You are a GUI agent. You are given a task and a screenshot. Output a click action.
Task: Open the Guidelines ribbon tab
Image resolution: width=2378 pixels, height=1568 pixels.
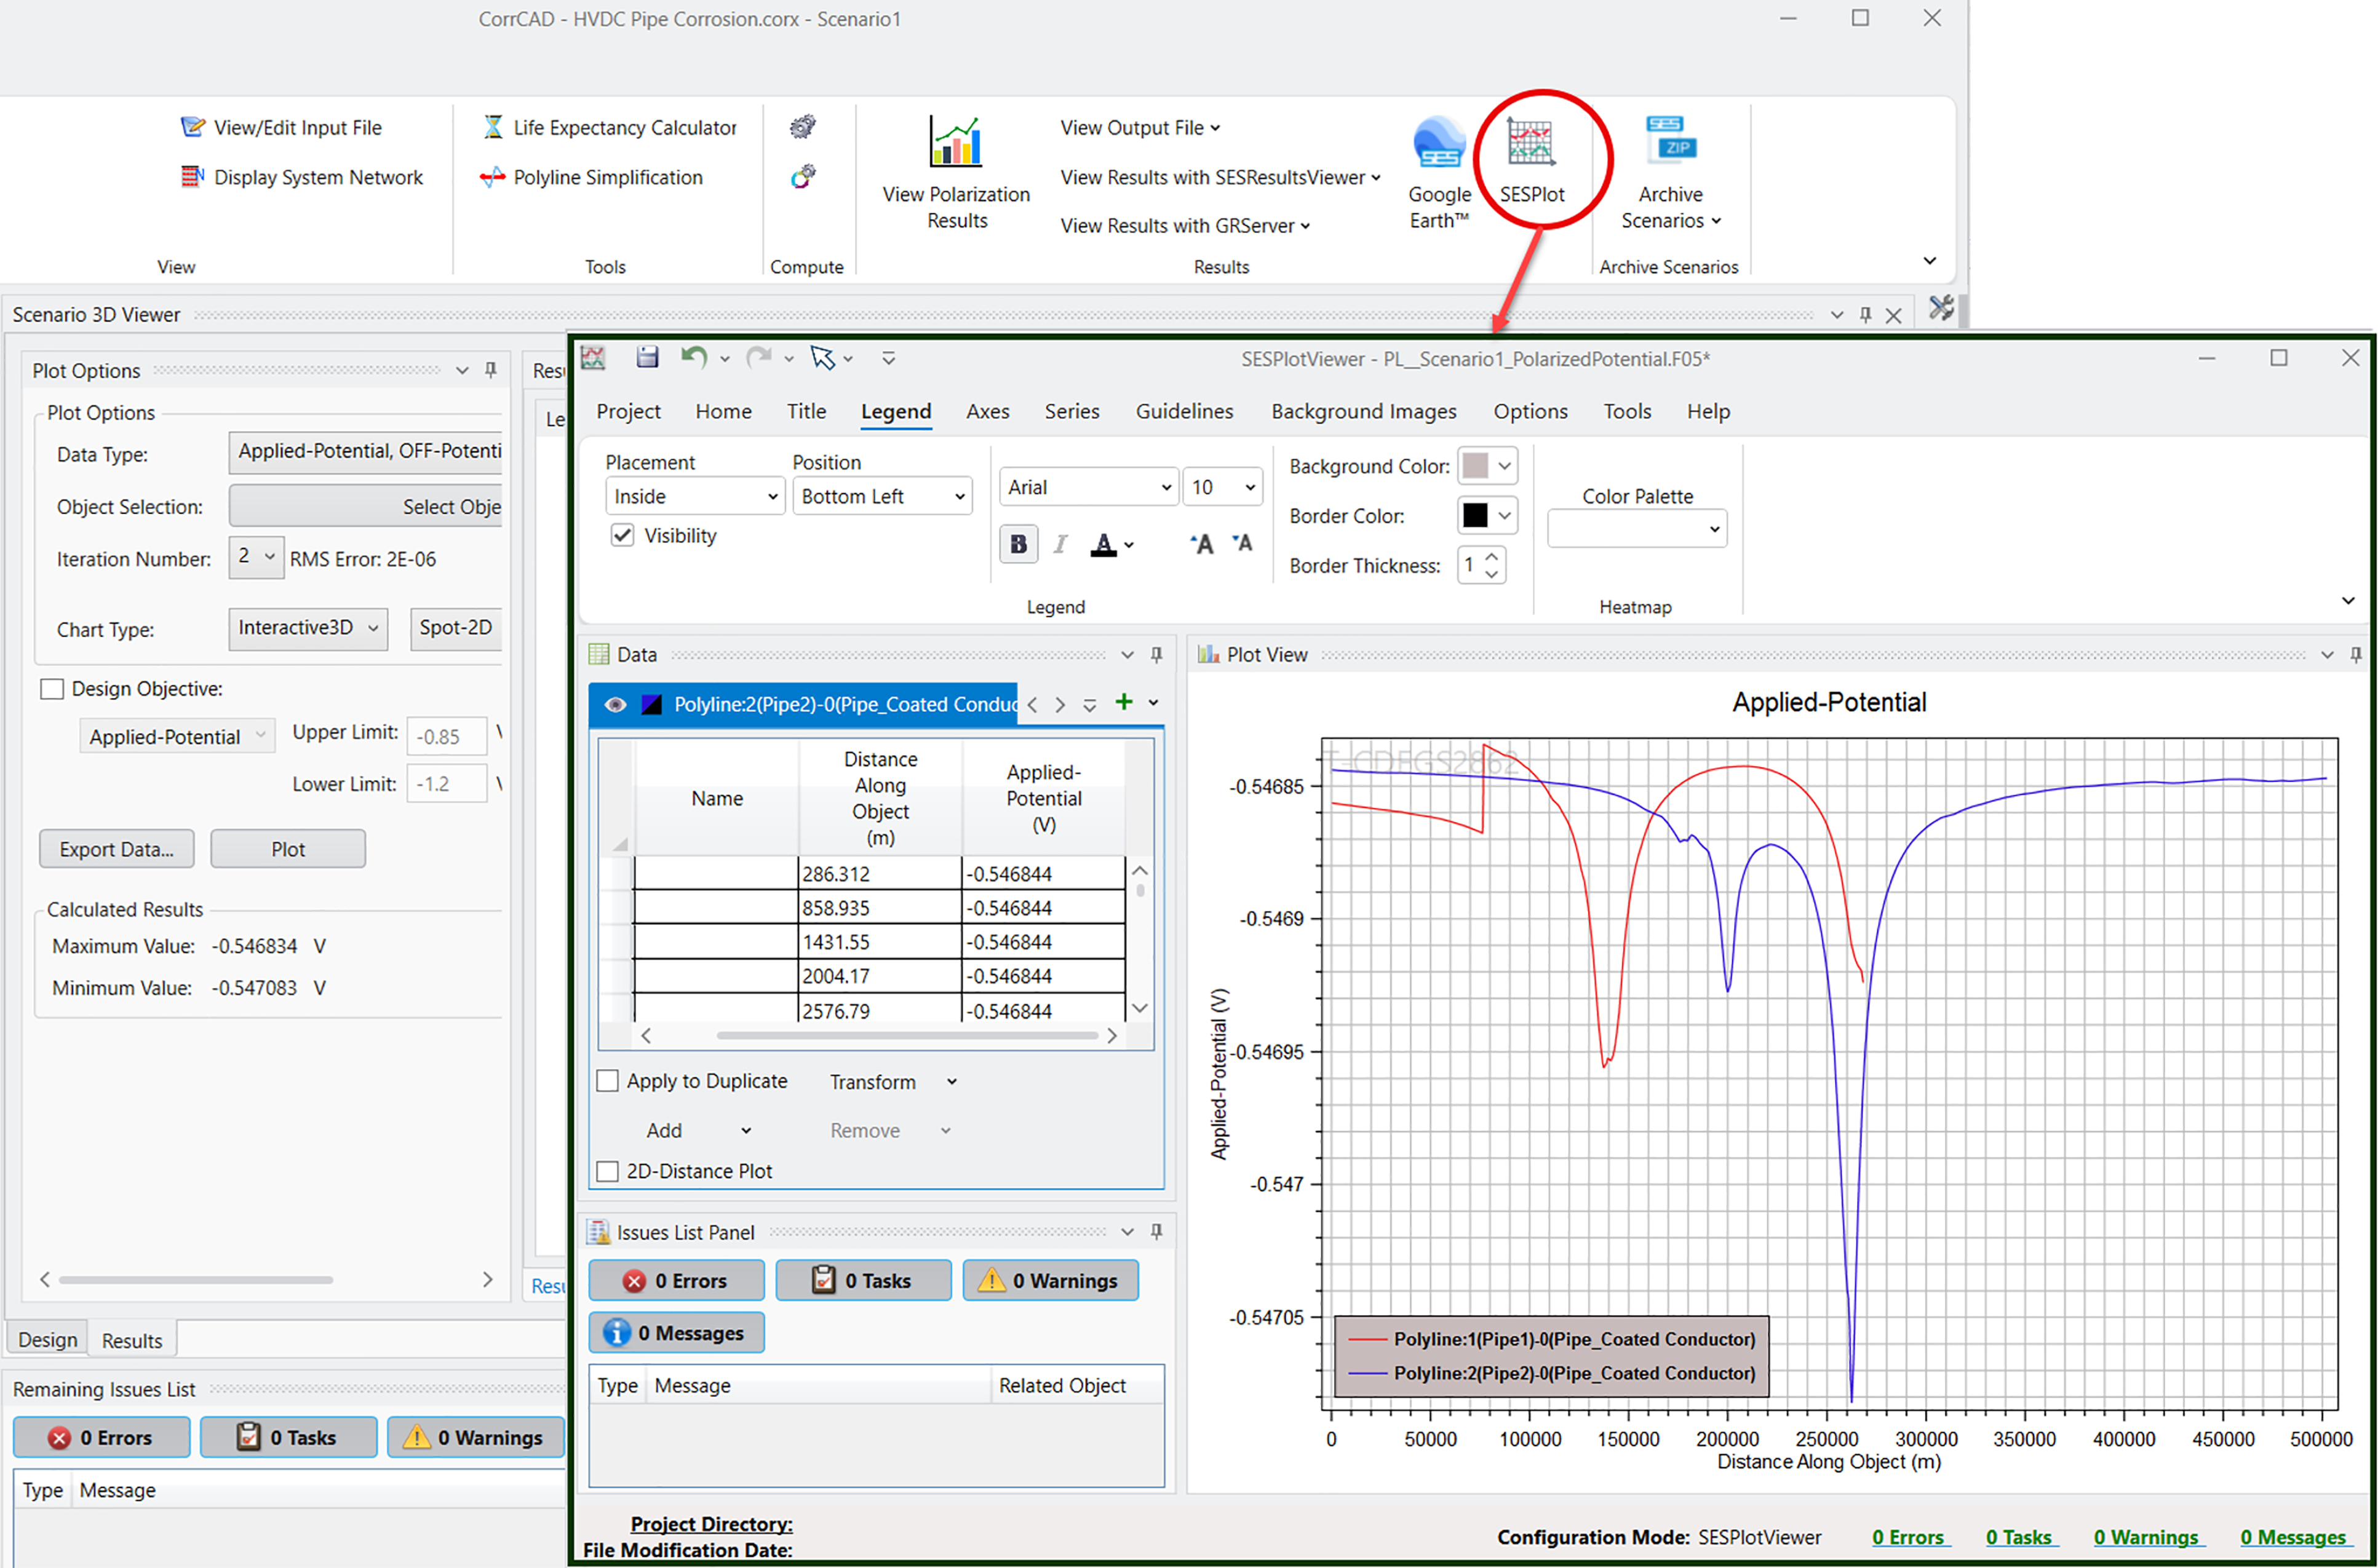(1183, 411)
